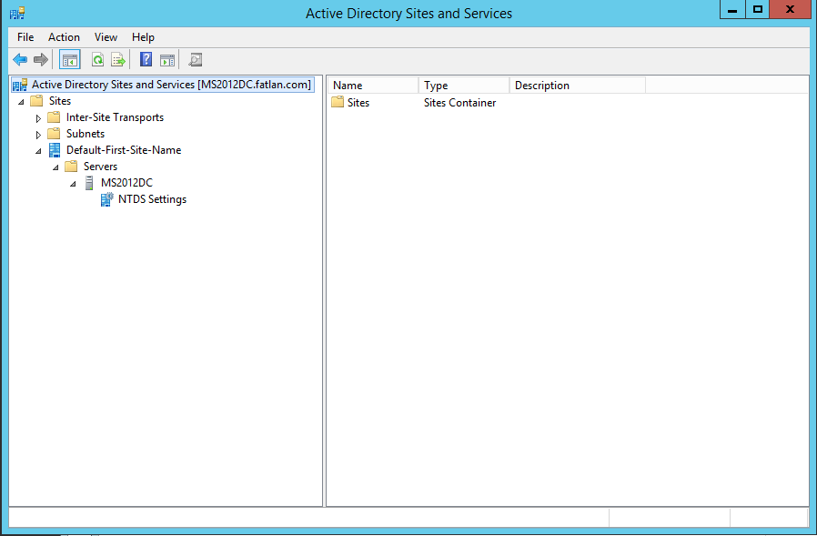Click the Default-First-Site-Name site icon
The height and width of the screenshot is (536, 817).
pos(55,150)
